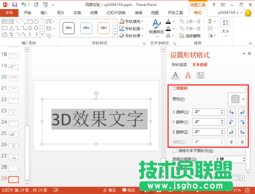Choose the orange outline Abc shape style
The width and height of the screenshot is (255, 194).
click(x=104, y=28)
